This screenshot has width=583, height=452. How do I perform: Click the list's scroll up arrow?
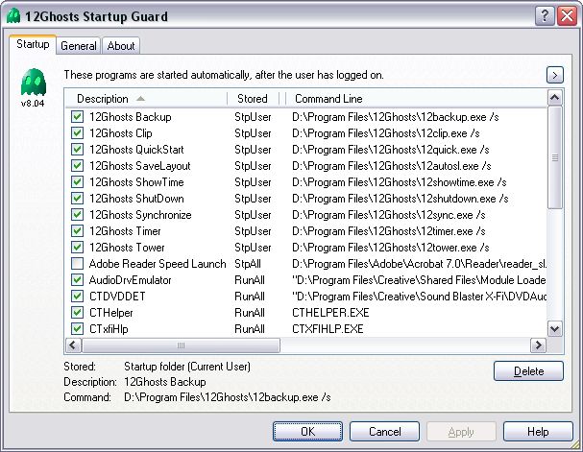click(555, 98)
